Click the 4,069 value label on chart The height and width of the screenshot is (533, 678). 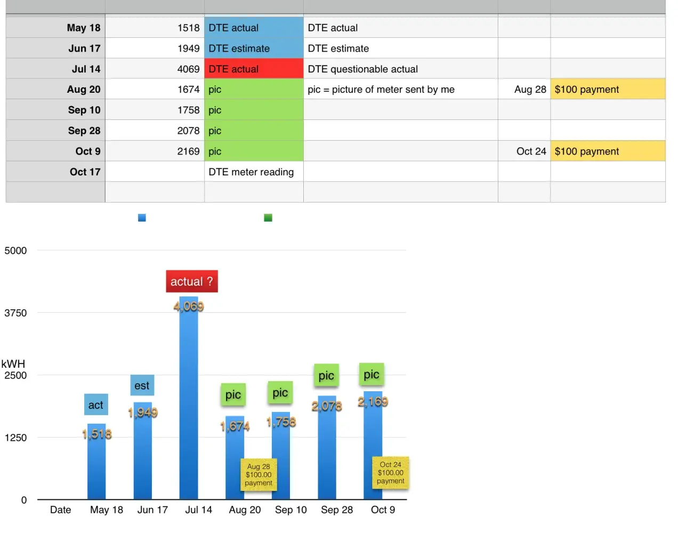[x=189, y=306]
